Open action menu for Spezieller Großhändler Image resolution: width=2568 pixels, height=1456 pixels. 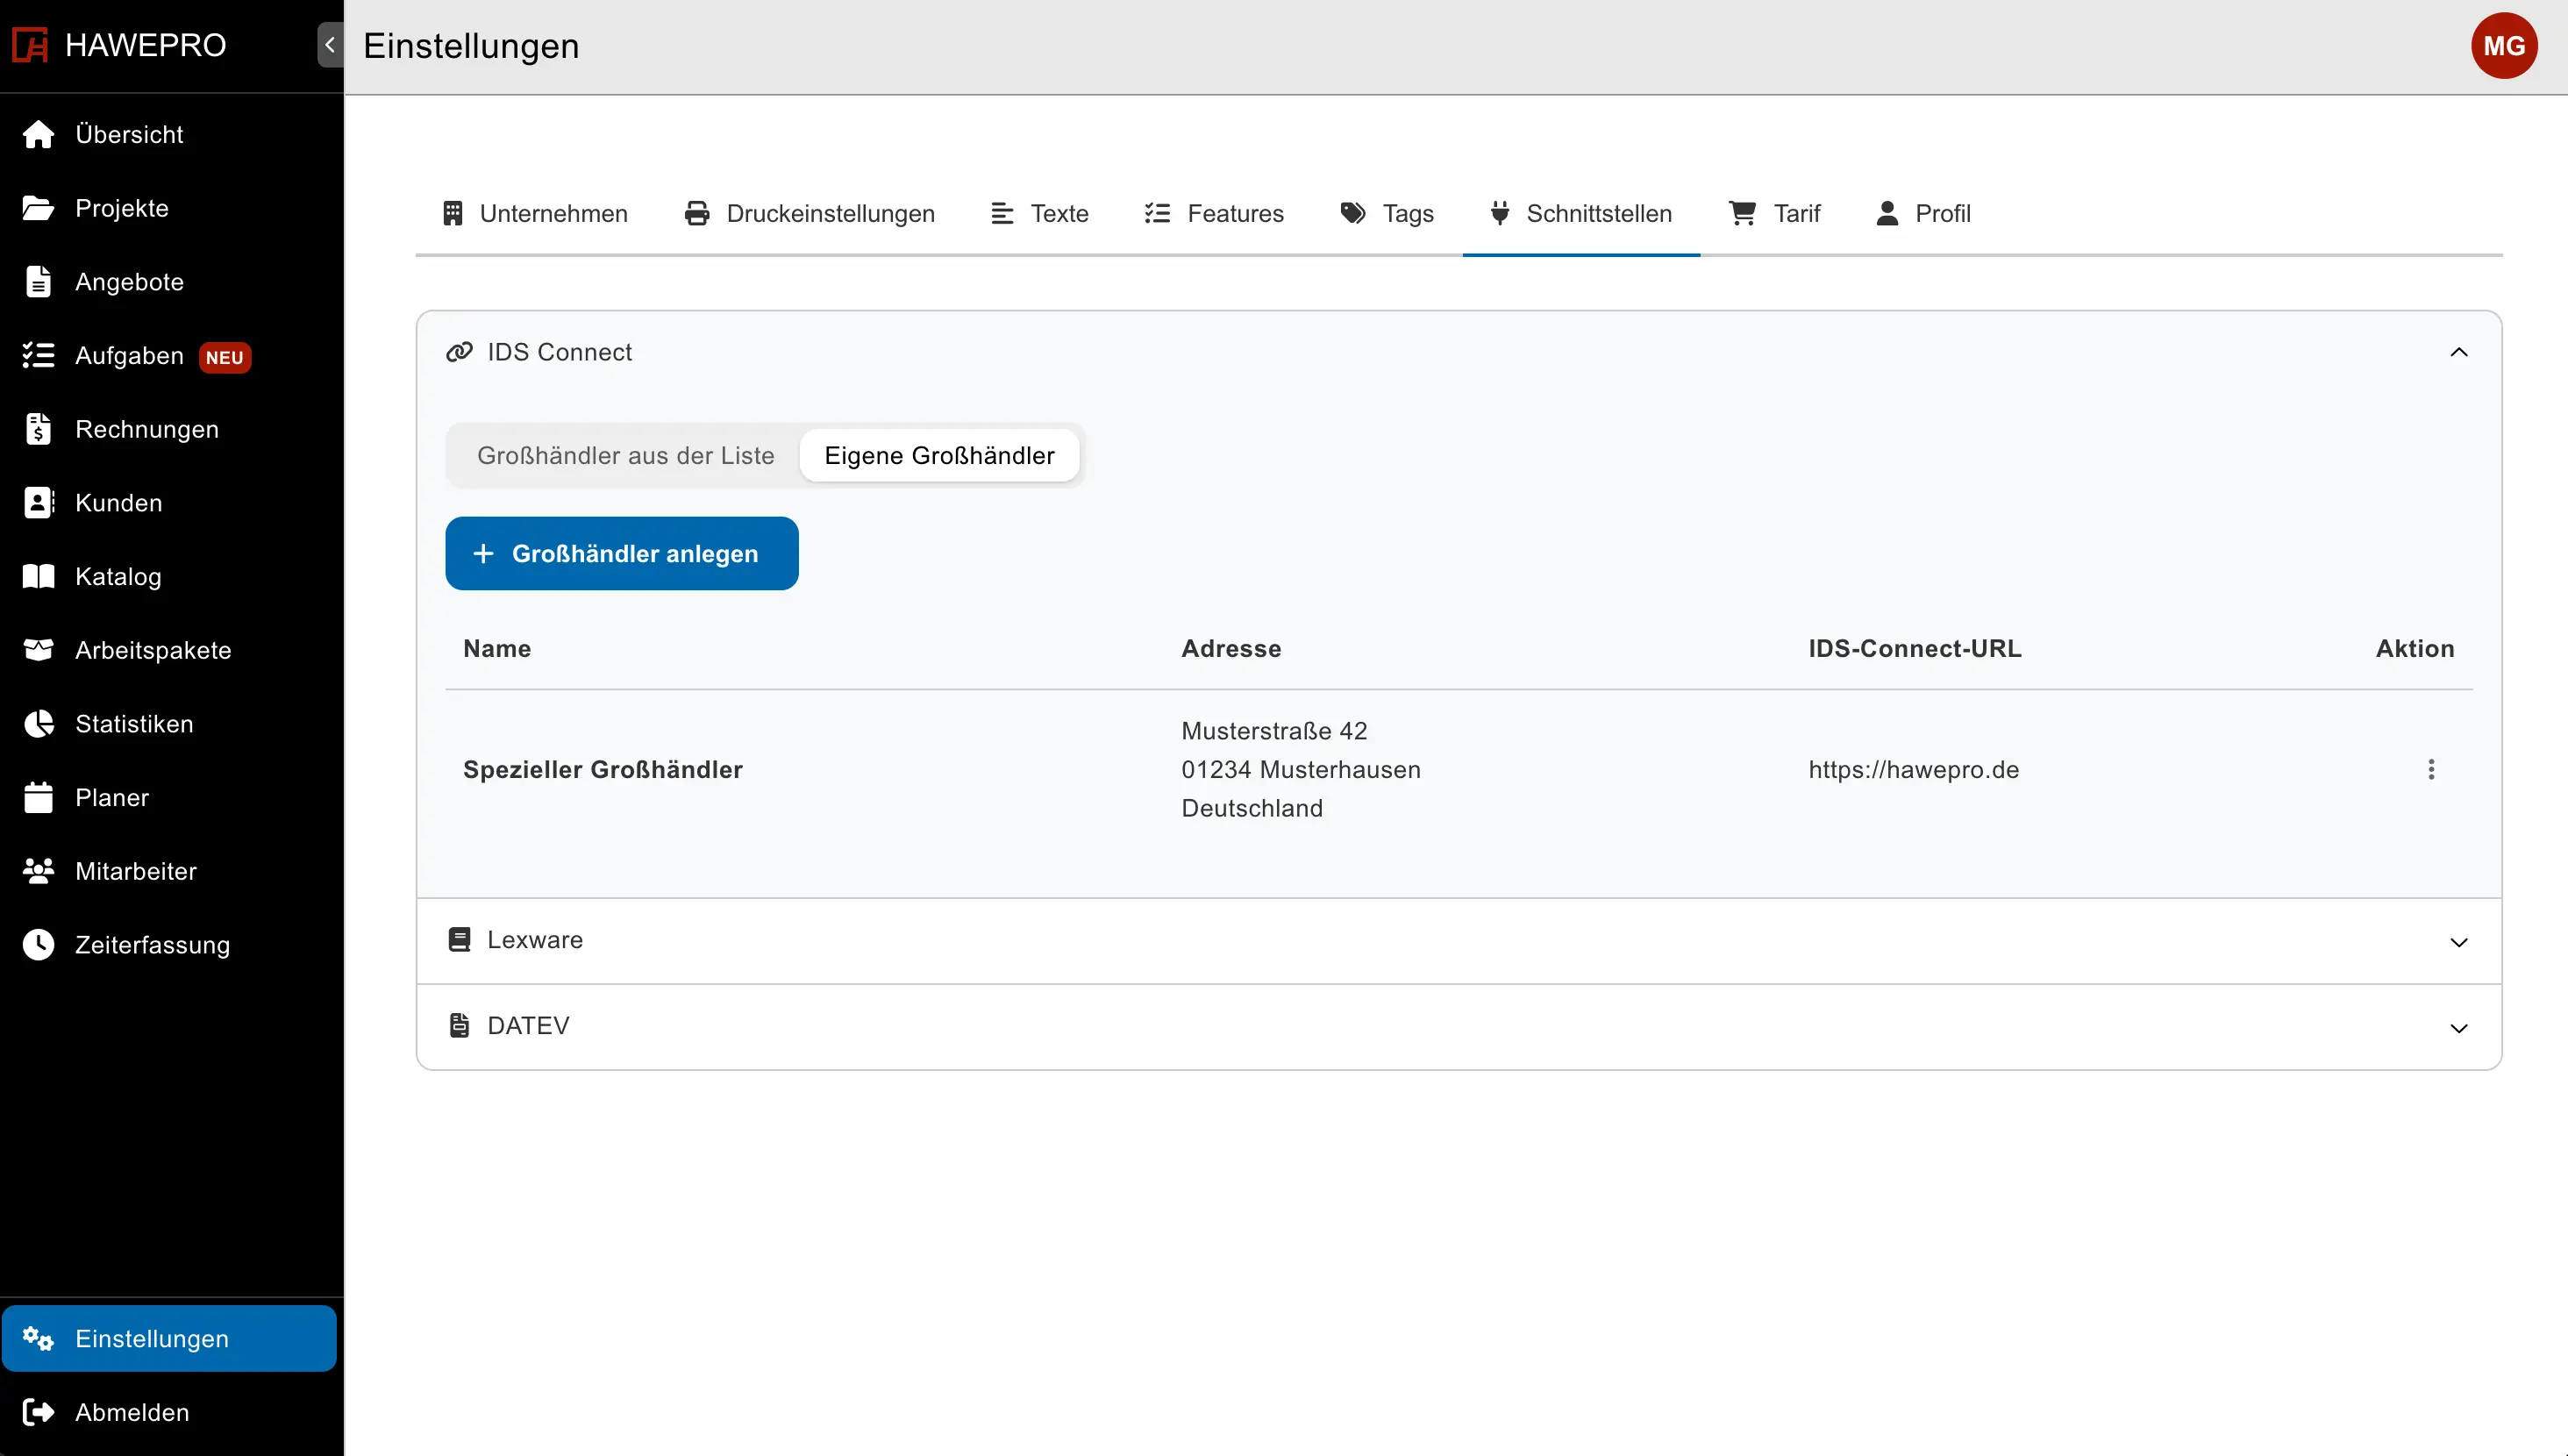pos(2431,770)
